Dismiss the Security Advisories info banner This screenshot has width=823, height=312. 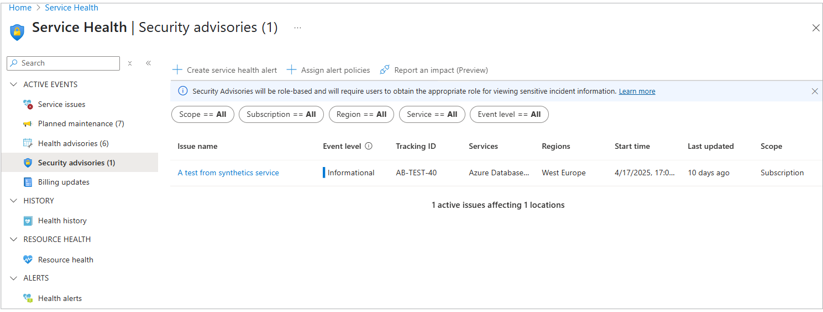point(814,92)
